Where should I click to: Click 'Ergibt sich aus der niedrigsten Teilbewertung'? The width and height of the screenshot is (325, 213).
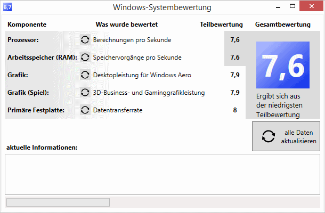[279, 105]
